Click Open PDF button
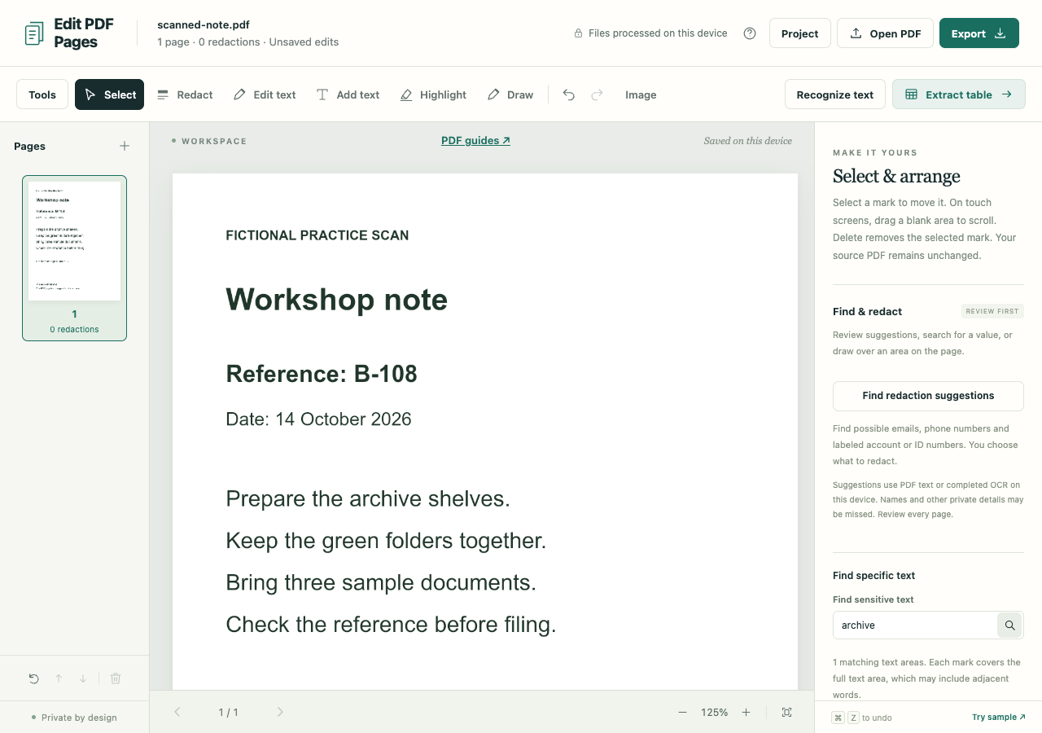 point(885,33)
